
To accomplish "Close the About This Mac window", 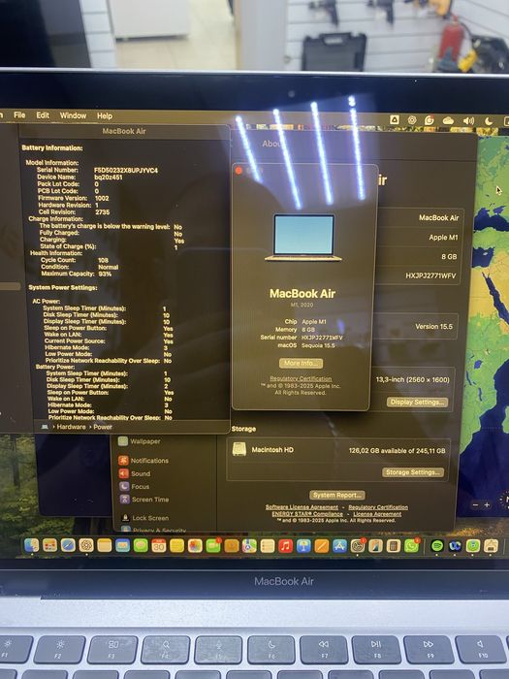I will [x=239, y=171].
